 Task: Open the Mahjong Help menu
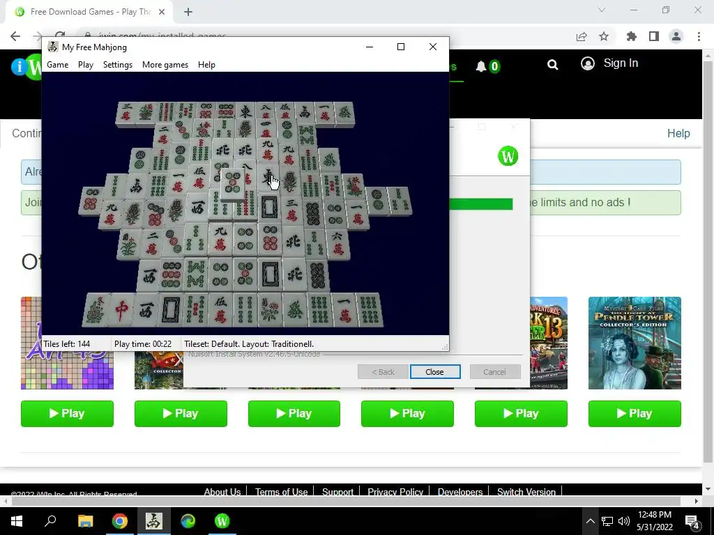tap(206, 65)
